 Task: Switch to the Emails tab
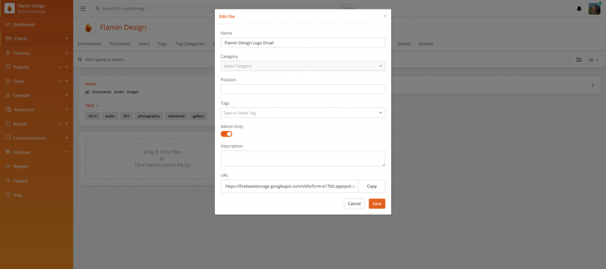(x=404, y=44)
